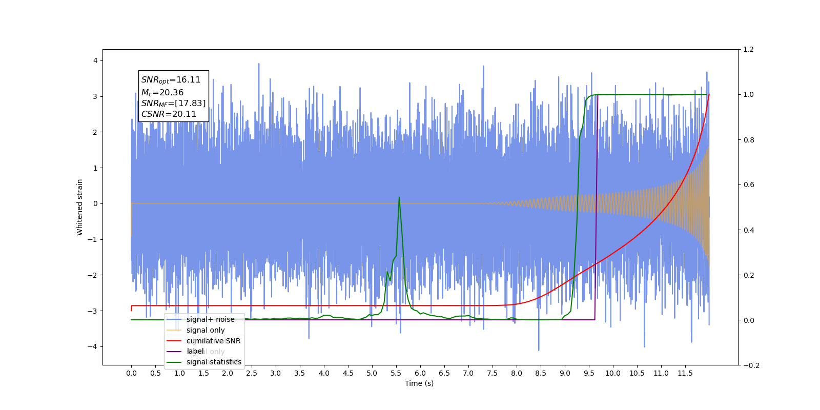Click the 1.2 tick on the right axis

click(x=748, y=49)
